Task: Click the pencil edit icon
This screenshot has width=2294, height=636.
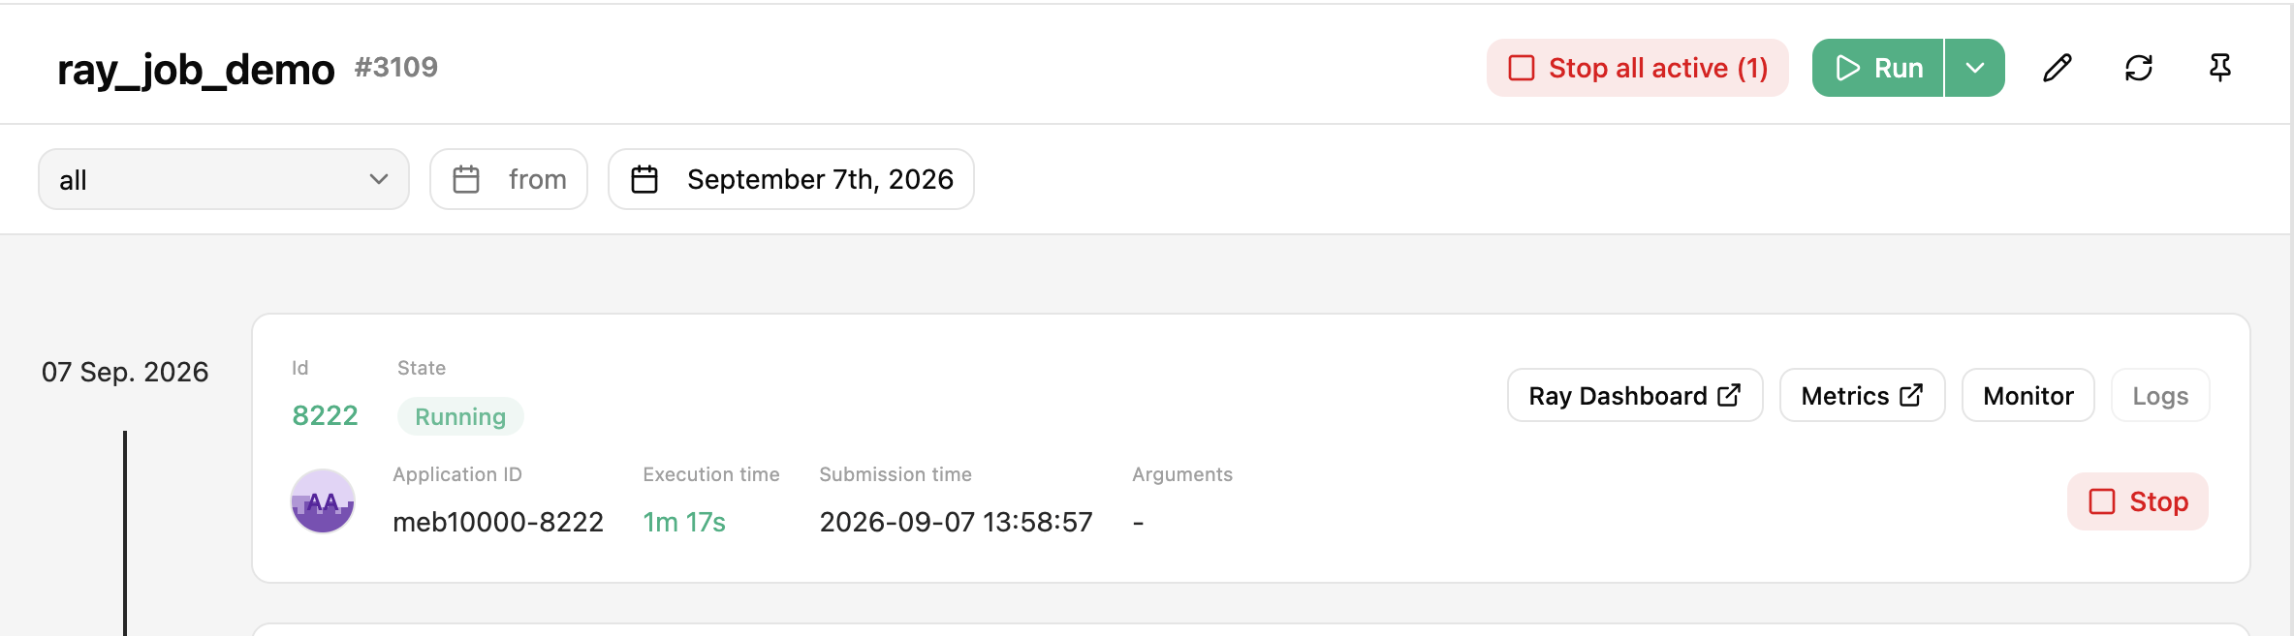Action: click(2058, 68)
